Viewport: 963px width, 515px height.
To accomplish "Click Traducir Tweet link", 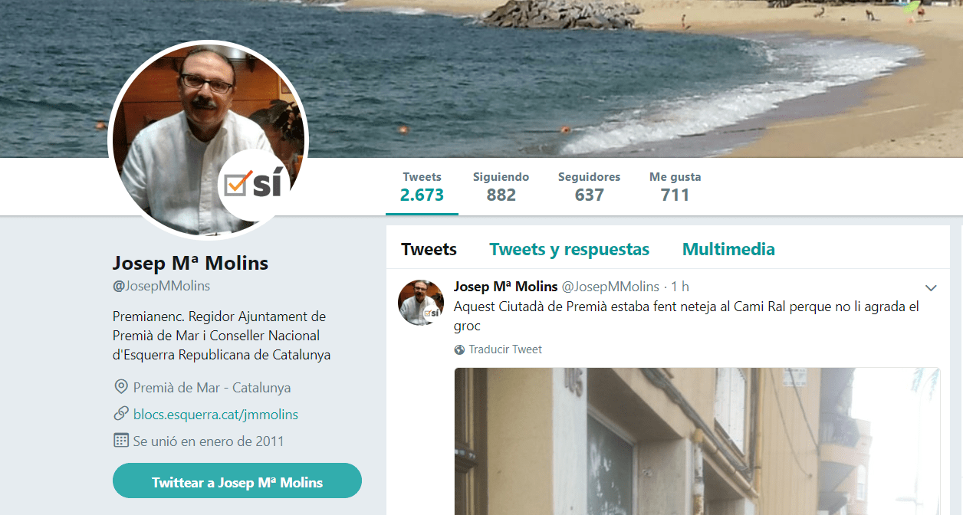I will tap(505, 349).
